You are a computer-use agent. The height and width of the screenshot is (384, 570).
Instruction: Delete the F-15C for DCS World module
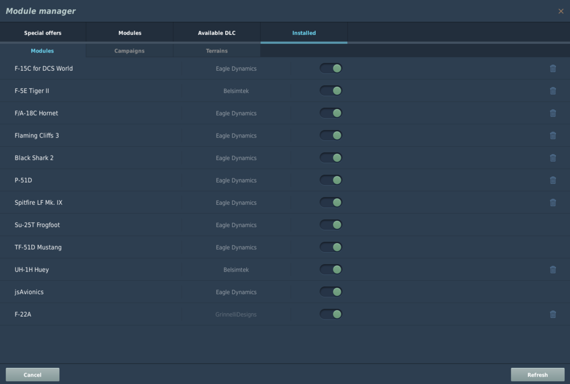pos(552,68)
